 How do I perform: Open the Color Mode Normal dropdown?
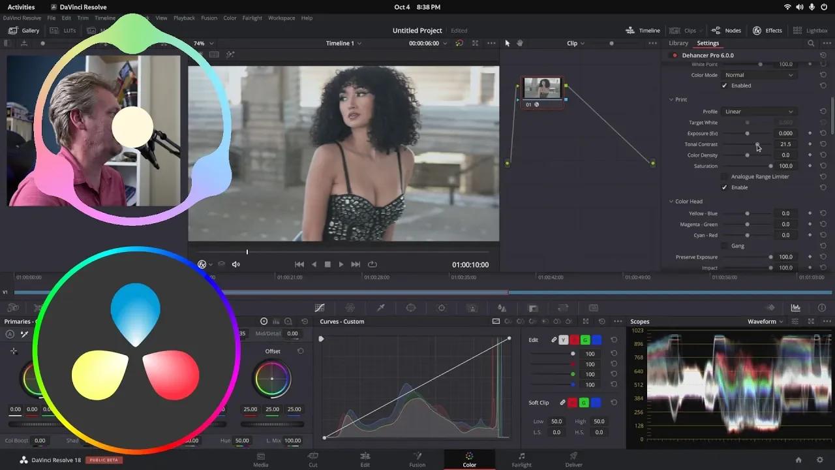[x=759, y=74]
